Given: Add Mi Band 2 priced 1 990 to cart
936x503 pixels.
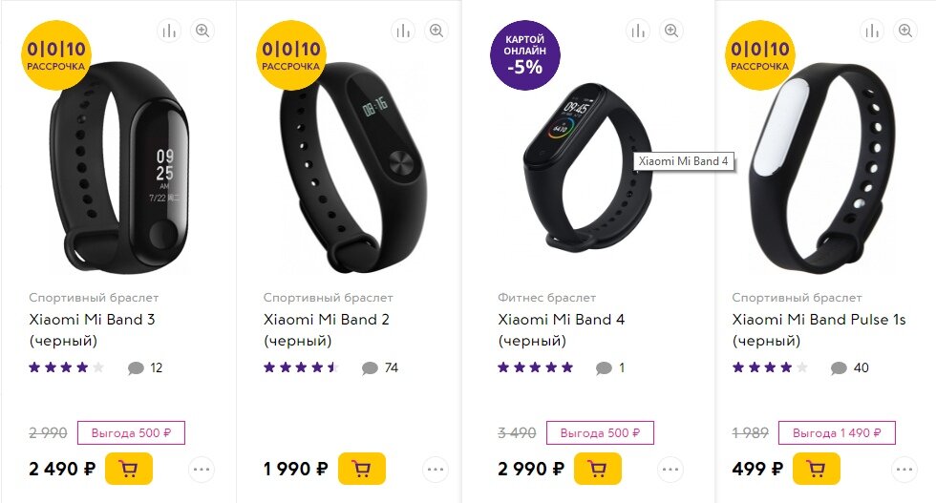Looking at the screenshot, I should (362, 469).
